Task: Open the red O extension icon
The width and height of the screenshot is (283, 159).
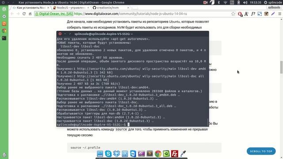Action: 240,14
